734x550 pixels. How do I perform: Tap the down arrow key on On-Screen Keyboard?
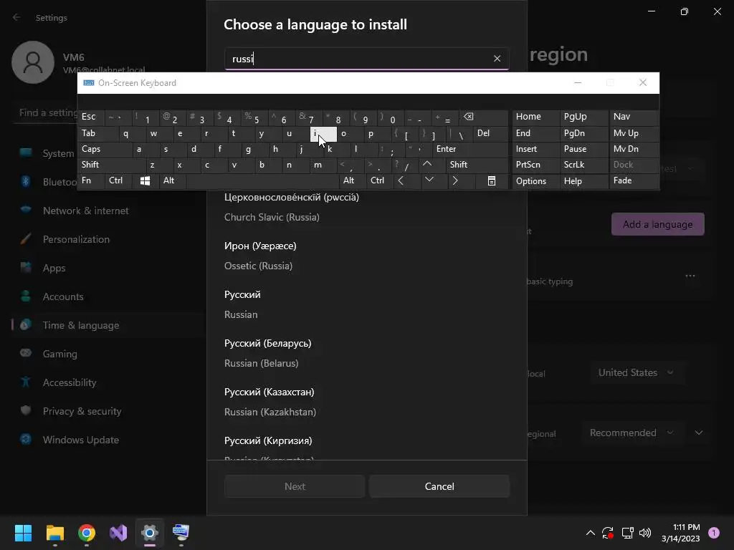coord(429,180)
